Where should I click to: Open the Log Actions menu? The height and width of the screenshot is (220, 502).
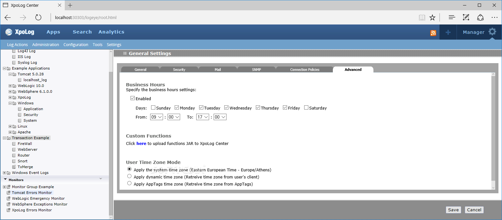(17, 45)
